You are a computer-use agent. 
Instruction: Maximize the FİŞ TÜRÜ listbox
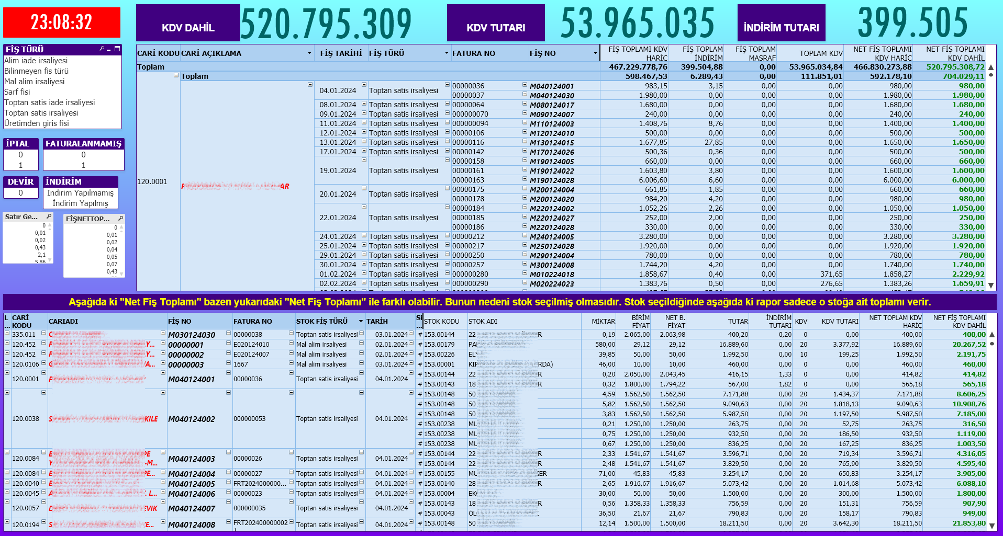click(x=117, y=49)
